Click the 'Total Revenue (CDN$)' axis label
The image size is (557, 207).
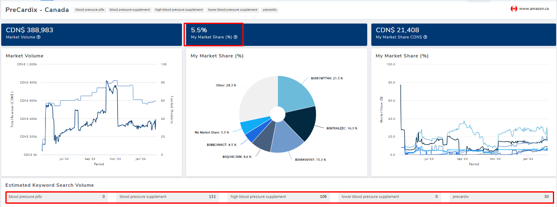point(12,109)
